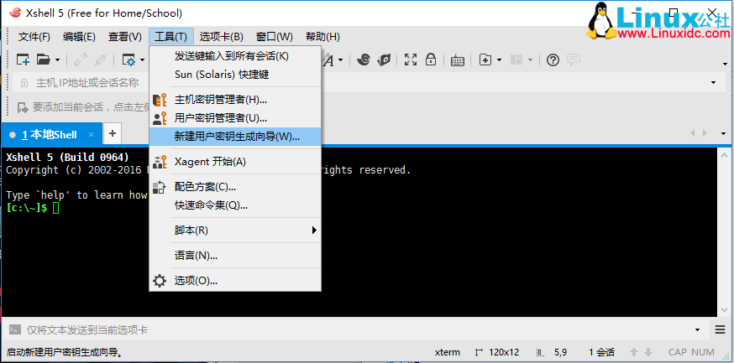Screen dimensions: 734x363
Task: Choose Sun (Solaris) 快捷键 entry
Action: point(235,75)
